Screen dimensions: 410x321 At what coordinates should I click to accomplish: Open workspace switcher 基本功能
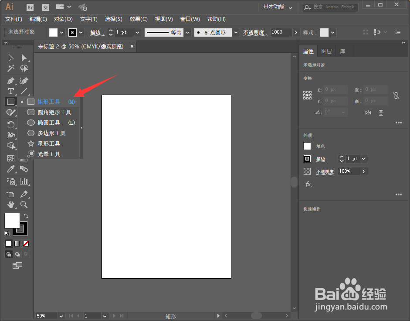tap(278, 7)
